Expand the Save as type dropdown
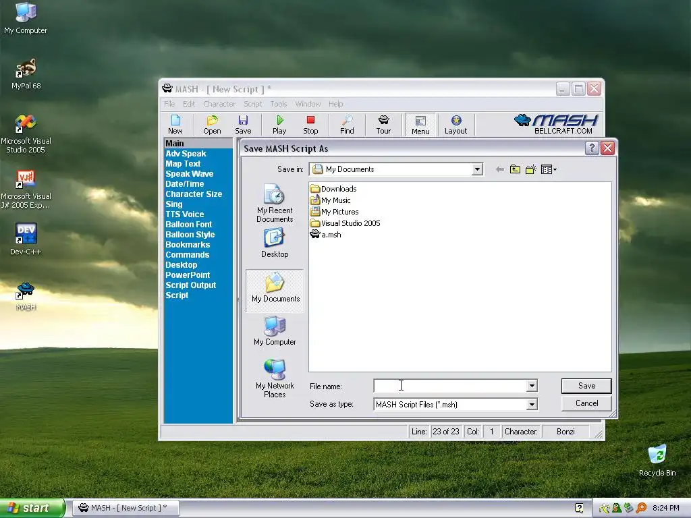691x518 pixels. tap(532, 405)
